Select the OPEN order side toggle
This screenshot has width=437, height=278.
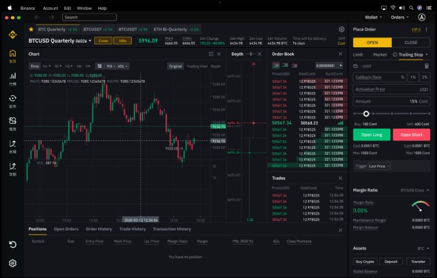click(x=372, y=42)
